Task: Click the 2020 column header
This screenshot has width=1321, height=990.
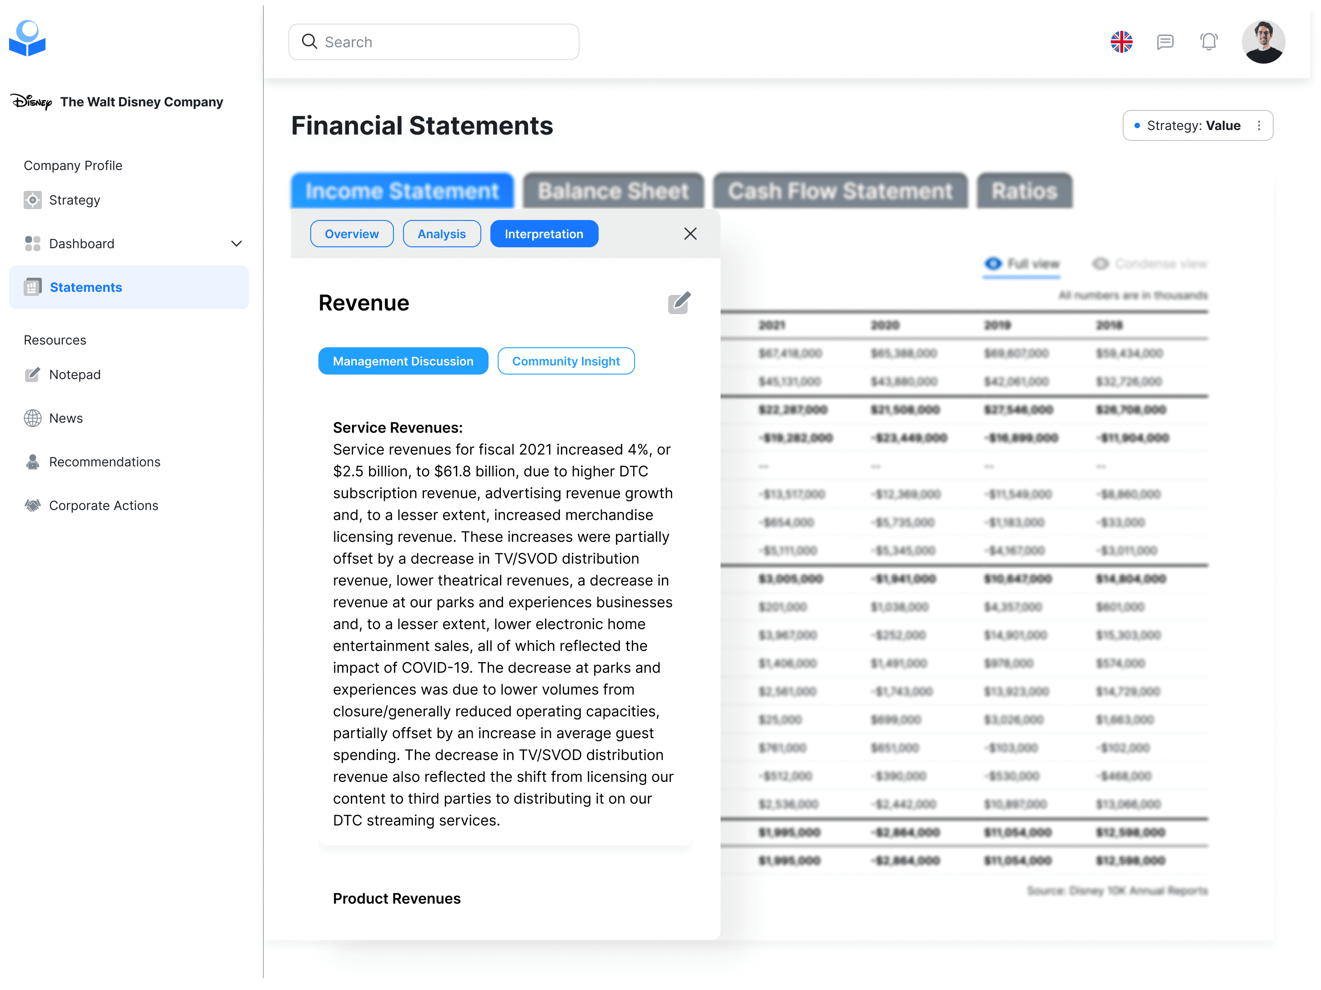Action: 884,325
